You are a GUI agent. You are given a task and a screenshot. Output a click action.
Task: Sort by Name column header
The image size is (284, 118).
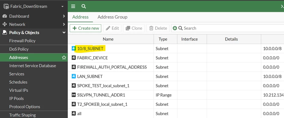pyautogui.click(x=108, y=39)
